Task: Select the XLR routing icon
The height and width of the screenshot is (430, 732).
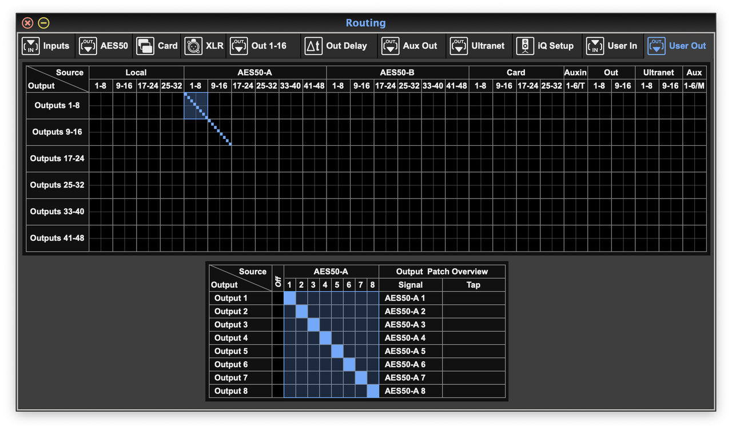Action: coord(204,46)
